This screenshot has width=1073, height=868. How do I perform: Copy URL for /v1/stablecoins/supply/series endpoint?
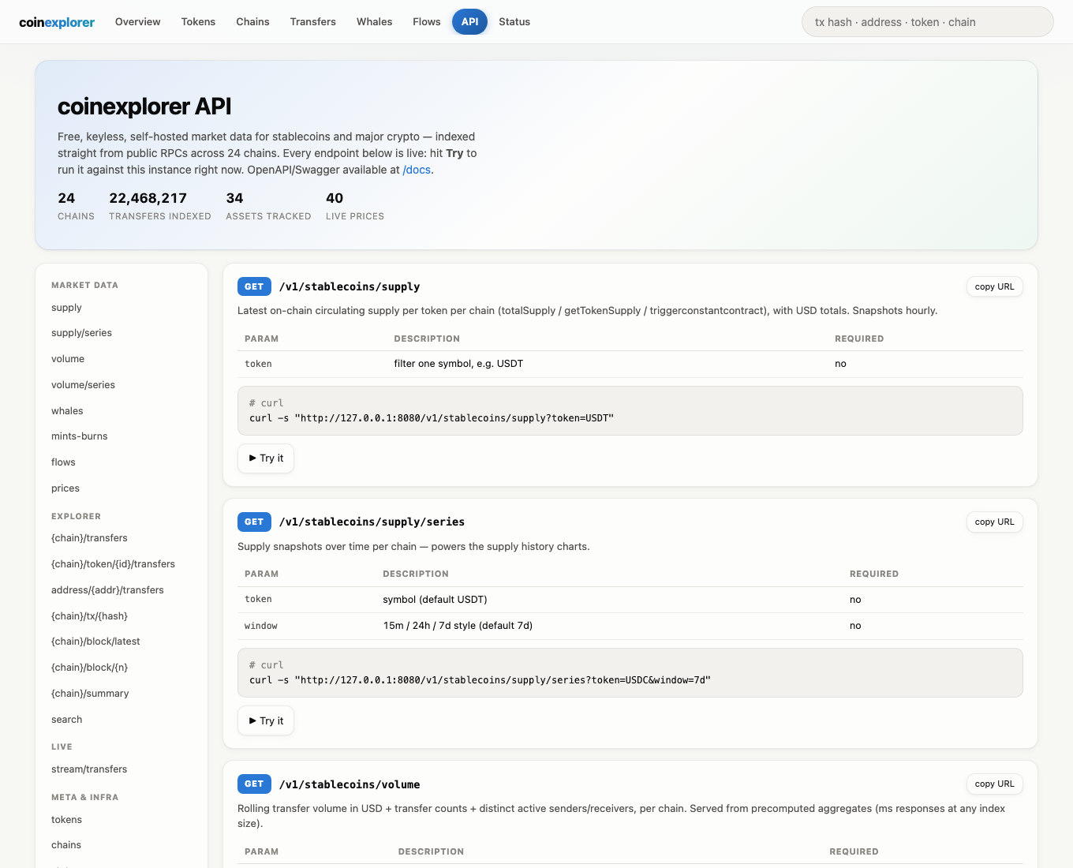[994, 522]
